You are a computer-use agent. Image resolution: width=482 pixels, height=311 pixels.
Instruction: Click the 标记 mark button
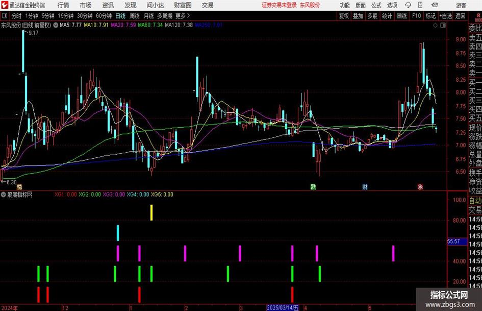430,16
